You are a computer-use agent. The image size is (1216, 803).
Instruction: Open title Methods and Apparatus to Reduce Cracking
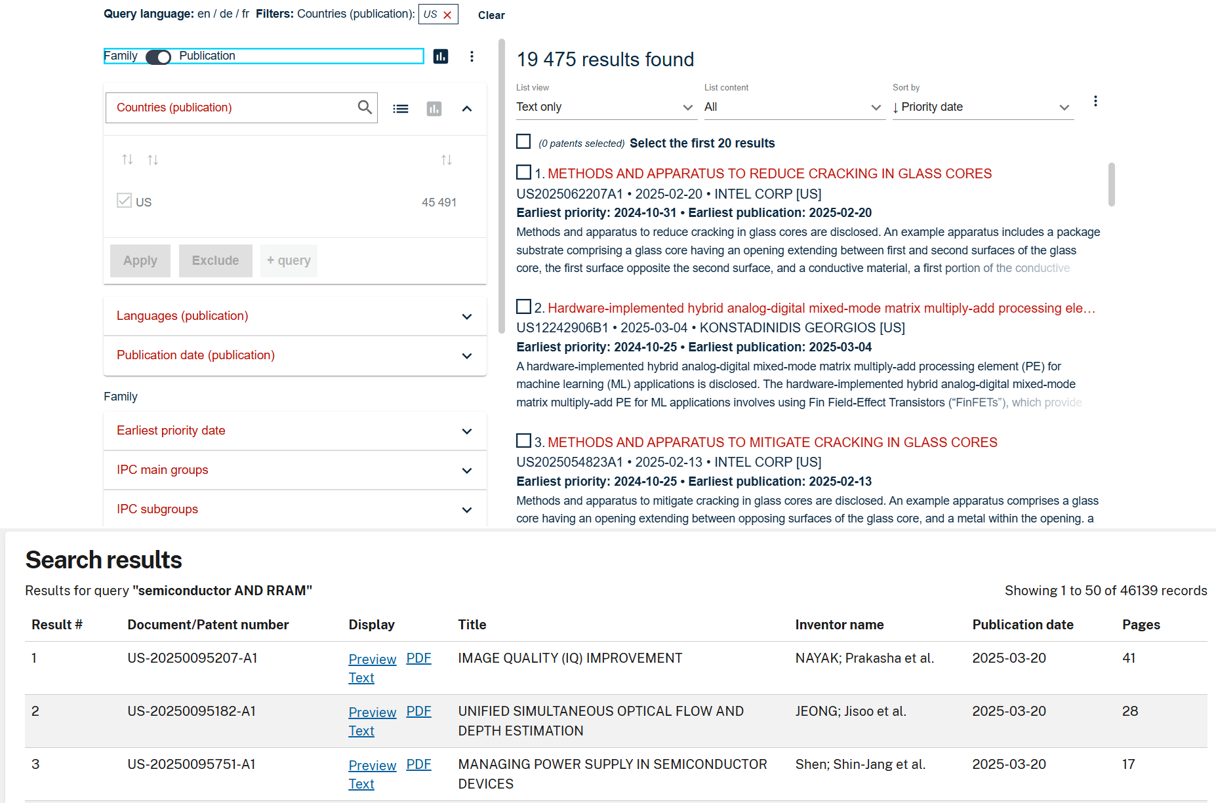[769, 174]
